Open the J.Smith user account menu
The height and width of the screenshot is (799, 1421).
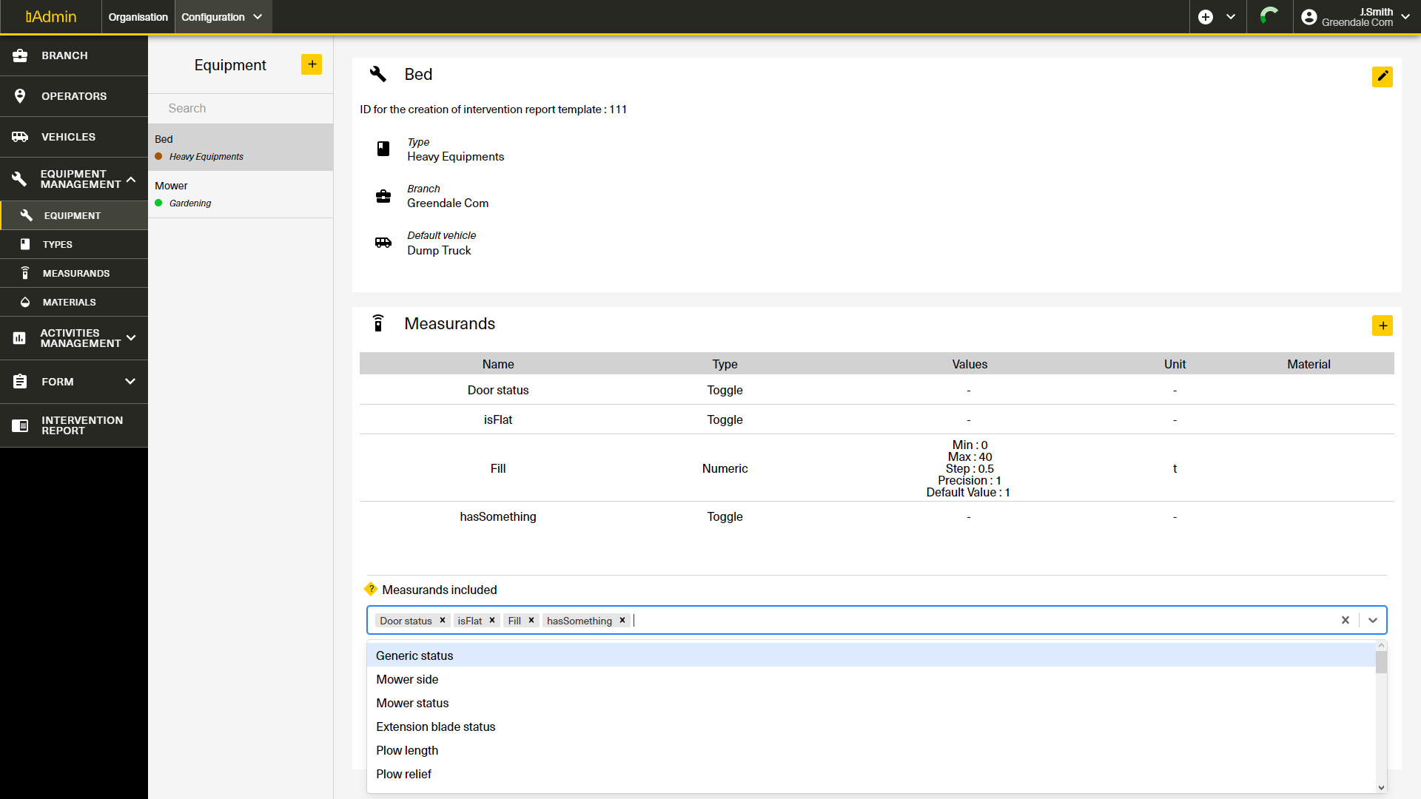pos(1356,17)
